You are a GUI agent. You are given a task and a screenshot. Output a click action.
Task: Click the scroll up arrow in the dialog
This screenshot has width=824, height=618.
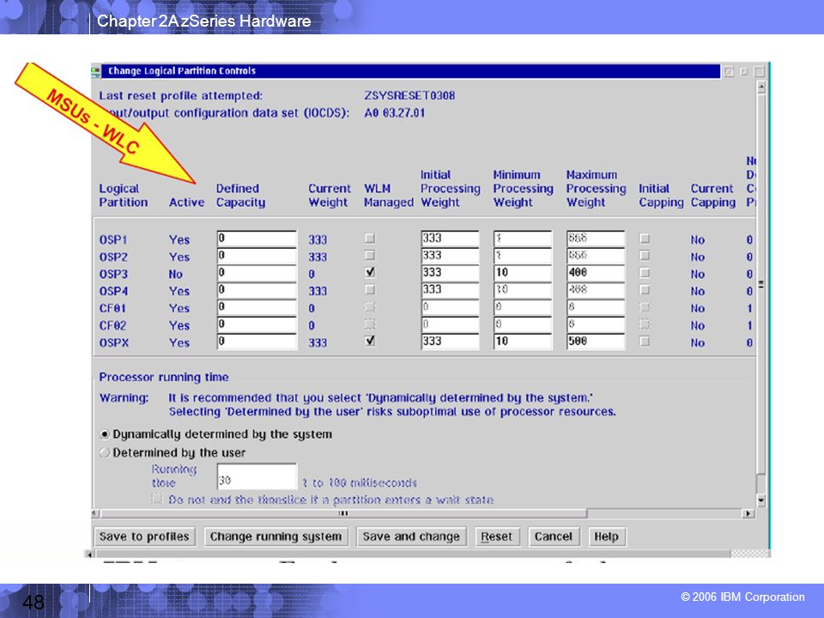click(761, 87)
